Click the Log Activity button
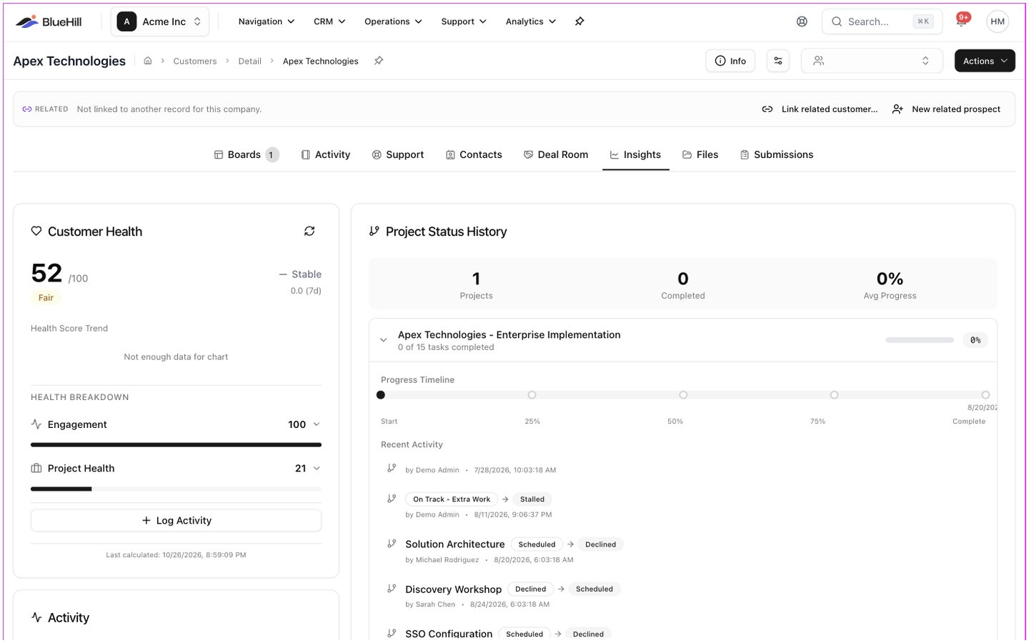The image size is (1029, 643). click(x=176, y=520)
